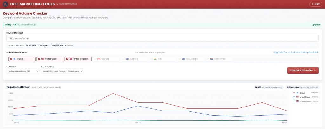Click the 14,800/mo global volume value
The height and width of the screenshot is (129, 325).
tap(31, 45)
